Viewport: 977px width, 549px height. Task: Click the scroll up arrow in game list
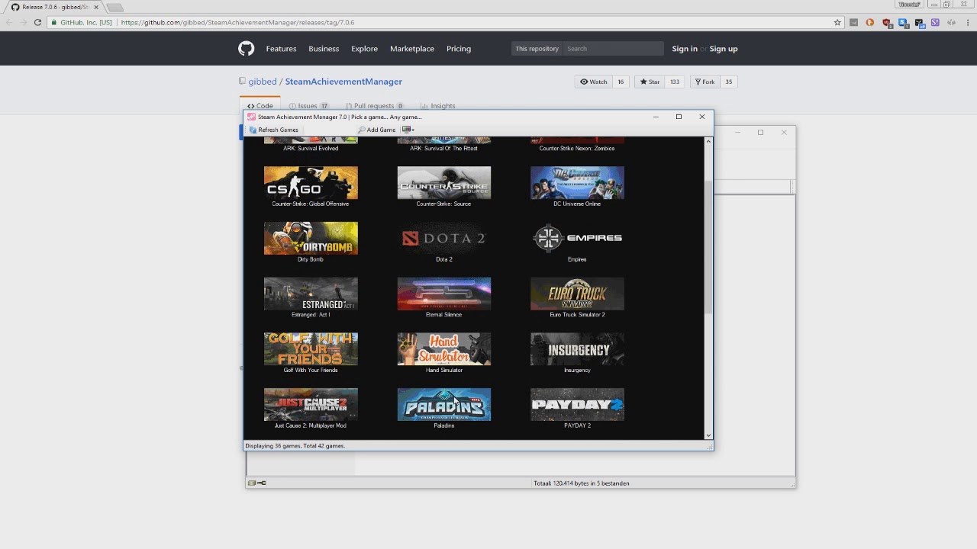click(x=708, y=141)
